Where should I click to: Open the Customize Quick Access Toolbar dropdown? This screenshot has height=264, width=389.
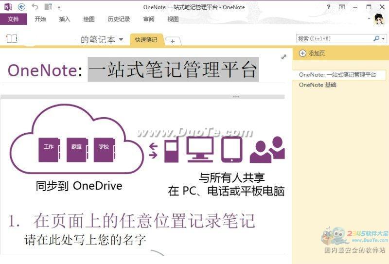pyautogui.click(x=59, y=7)
